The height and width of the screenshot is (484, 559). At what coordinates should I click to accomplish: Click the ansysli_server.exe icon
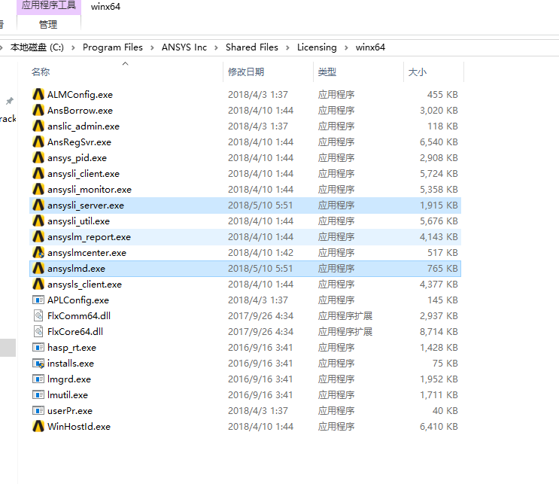coord(38,205)
